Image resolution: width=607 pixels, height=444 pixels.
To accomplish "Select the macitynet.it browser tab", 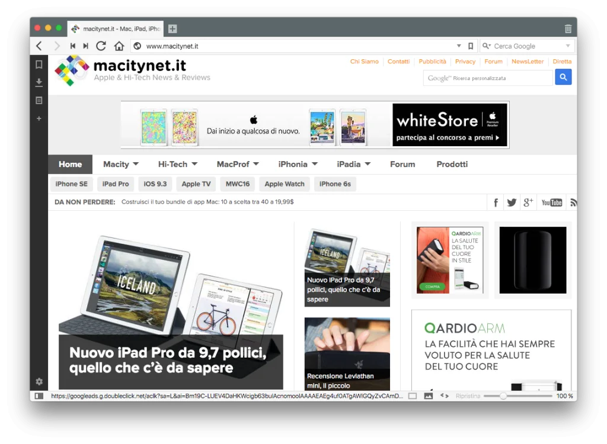I will pyautogui.click(x=116, y=28).
